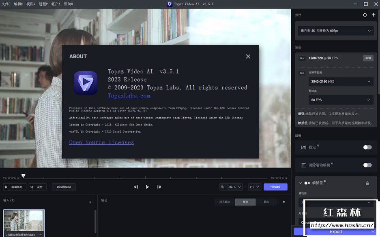The image size is (380, 237).
Task: Click the timeline playhead marker
Action: [x=23, y=176]
